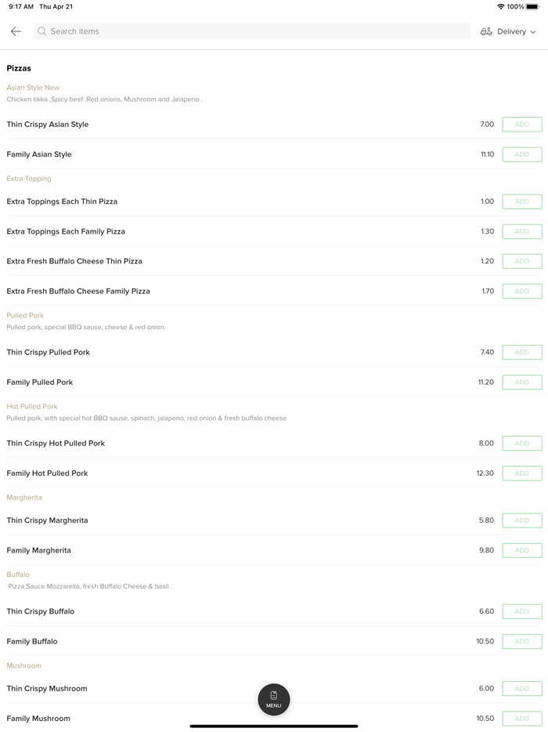This screenshot has height=732, width=548.
Task: Tap the Wi-Fi status icon
Action: [x=500, y=6]
